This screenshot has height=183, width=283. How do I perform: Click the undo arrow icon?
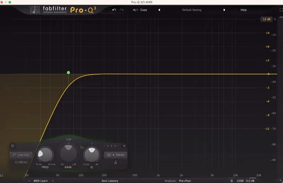tap(114, 10)
